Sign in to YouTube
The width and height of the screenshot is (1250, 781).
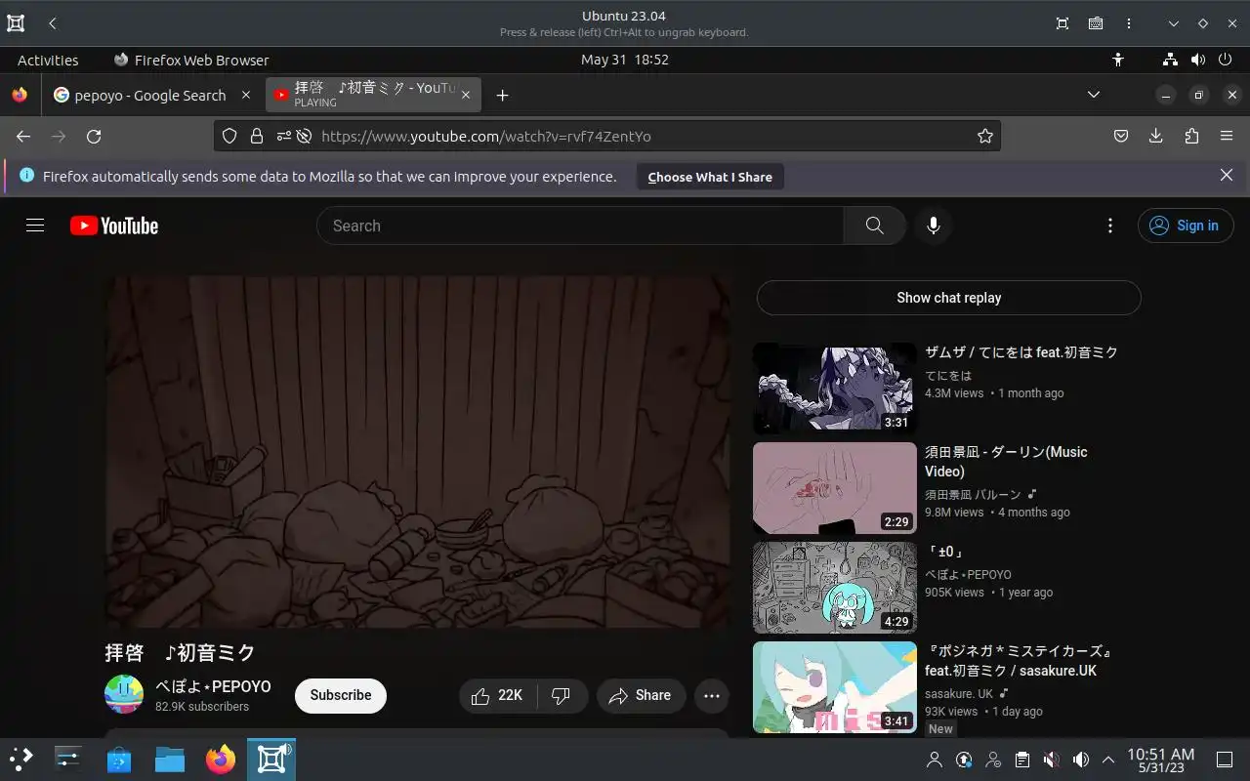click(x=1186, y=226)
